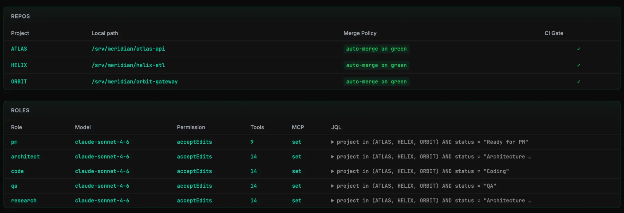624x213 pixels.
Task: Click the MCP column header
Action: tap(298, 127)
